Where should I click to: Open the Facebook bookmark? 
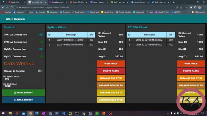[19, 12]
